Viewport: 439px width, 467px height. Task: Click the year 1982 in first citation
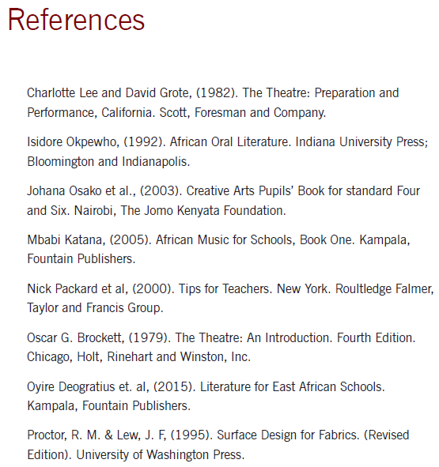click(x=217, y=93)
